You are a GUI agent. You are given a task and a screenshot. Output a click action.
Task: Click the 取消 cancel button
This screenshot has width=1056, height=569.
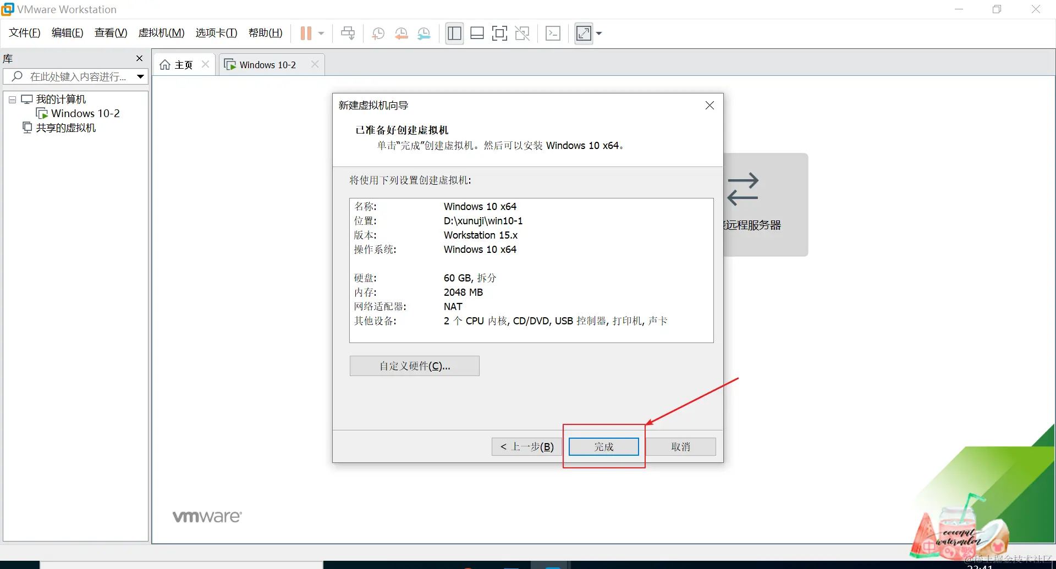click(x=680, y=447)
